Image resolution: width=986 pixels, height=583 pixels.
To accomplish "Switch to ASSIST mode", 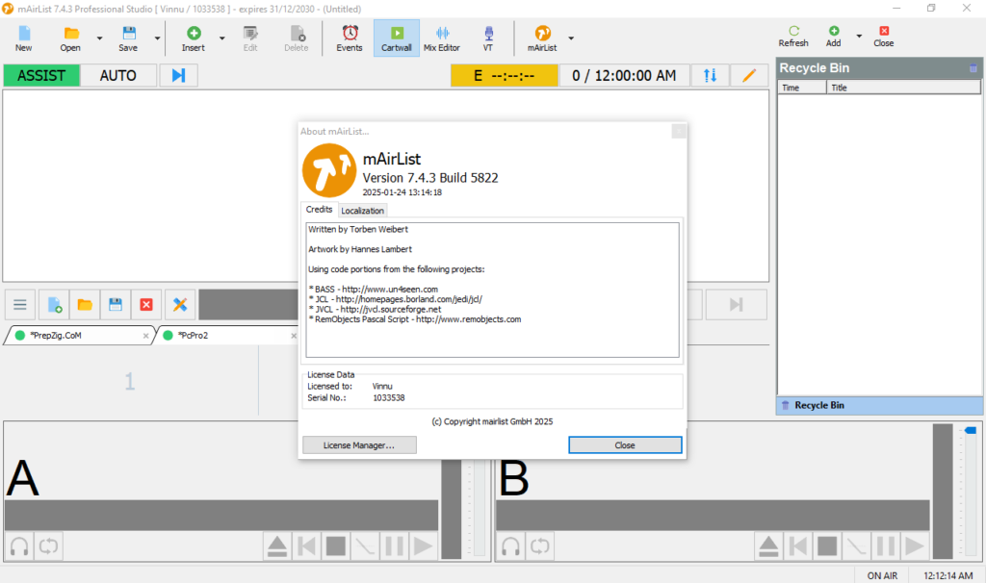I will [x=41, y=75].
